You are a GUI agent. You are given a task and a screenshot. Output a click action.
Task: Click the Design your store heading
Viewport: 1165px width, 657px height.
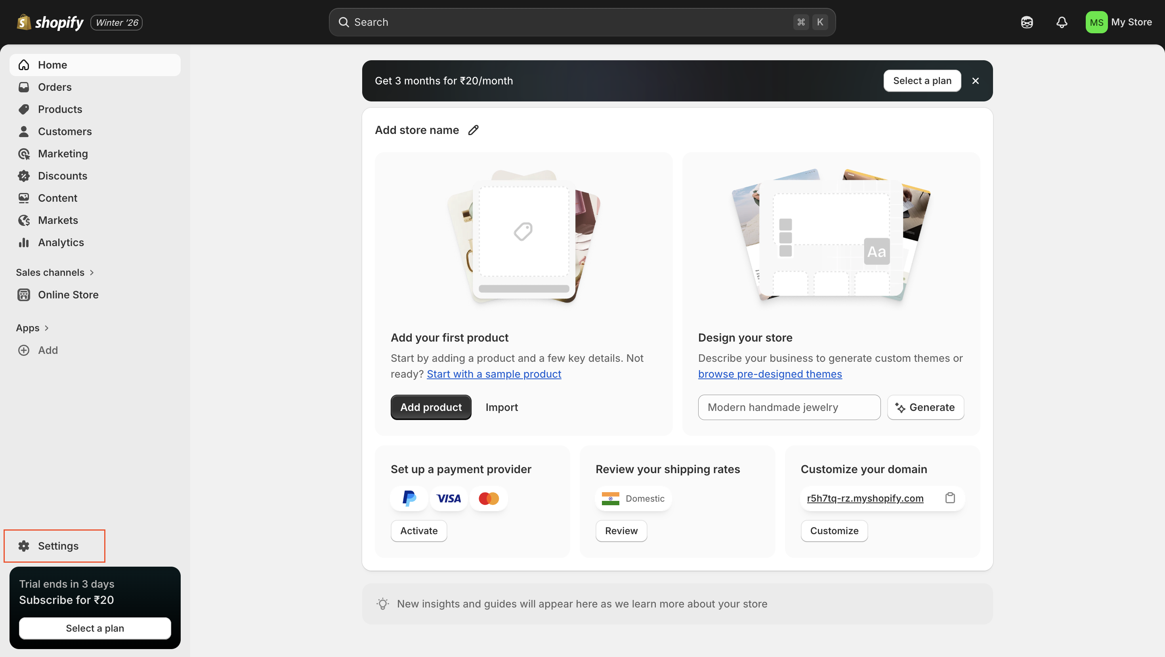745,338
